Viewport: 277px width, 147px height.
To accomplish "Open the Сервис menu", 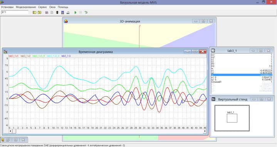I will [x=43, y=7].
